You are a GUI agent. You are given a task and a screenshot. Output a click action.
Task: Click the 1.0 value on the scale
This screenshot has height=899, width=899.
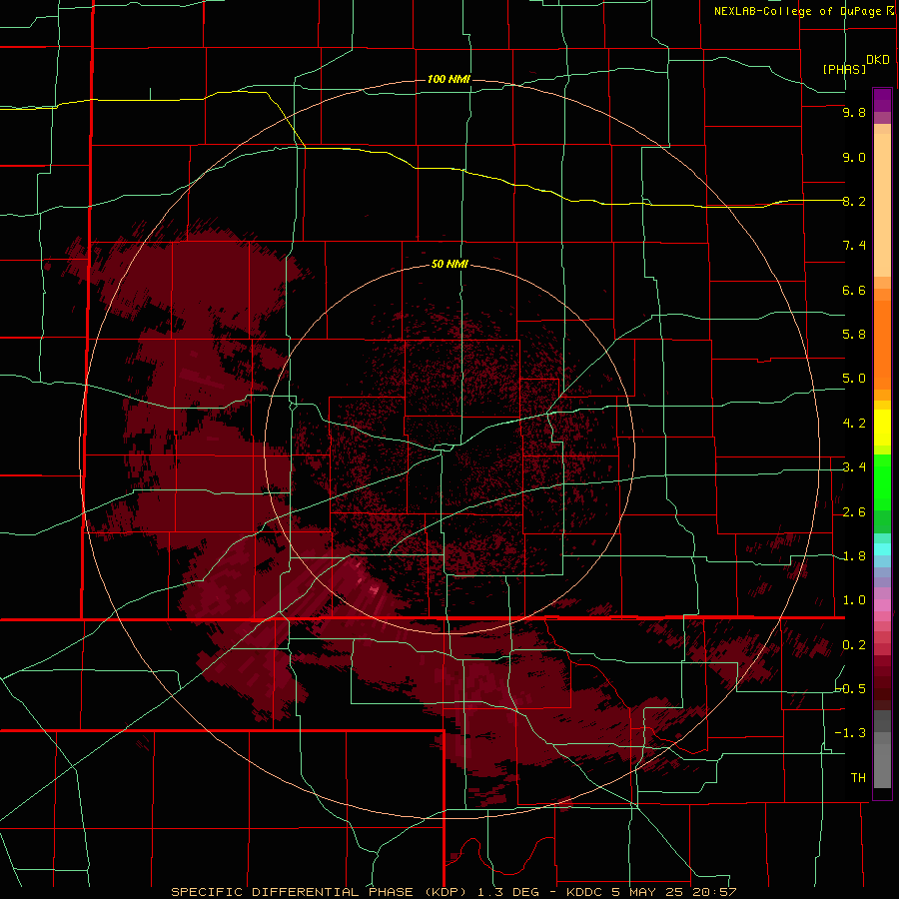pos(854,600)
